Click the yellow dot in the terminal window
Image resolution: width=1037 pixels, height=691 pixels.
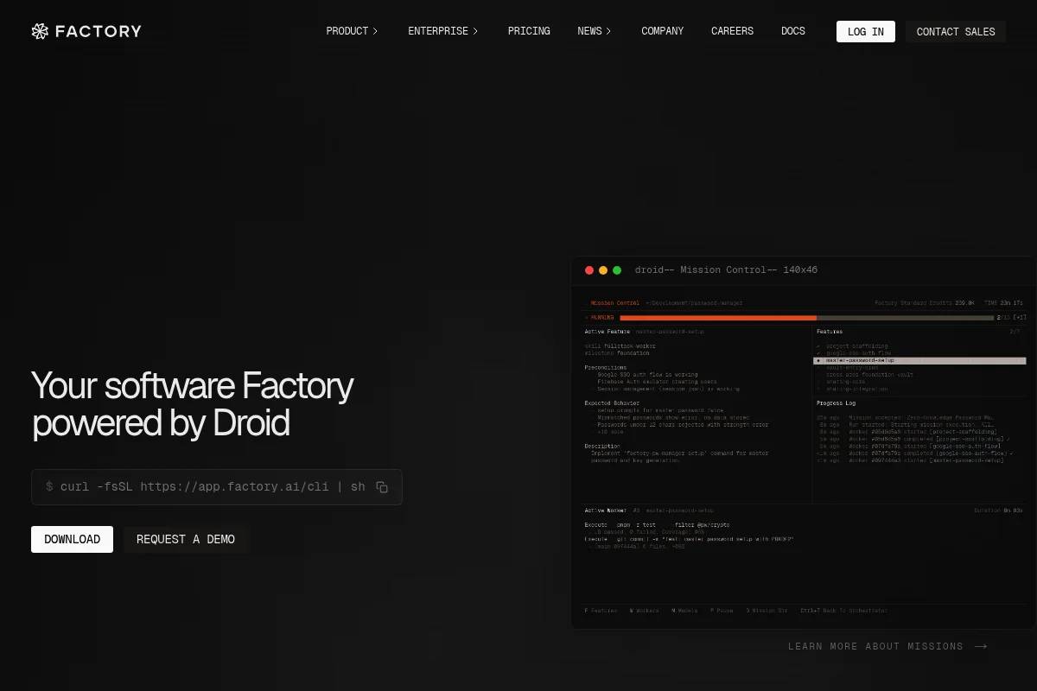coord(603,270)
